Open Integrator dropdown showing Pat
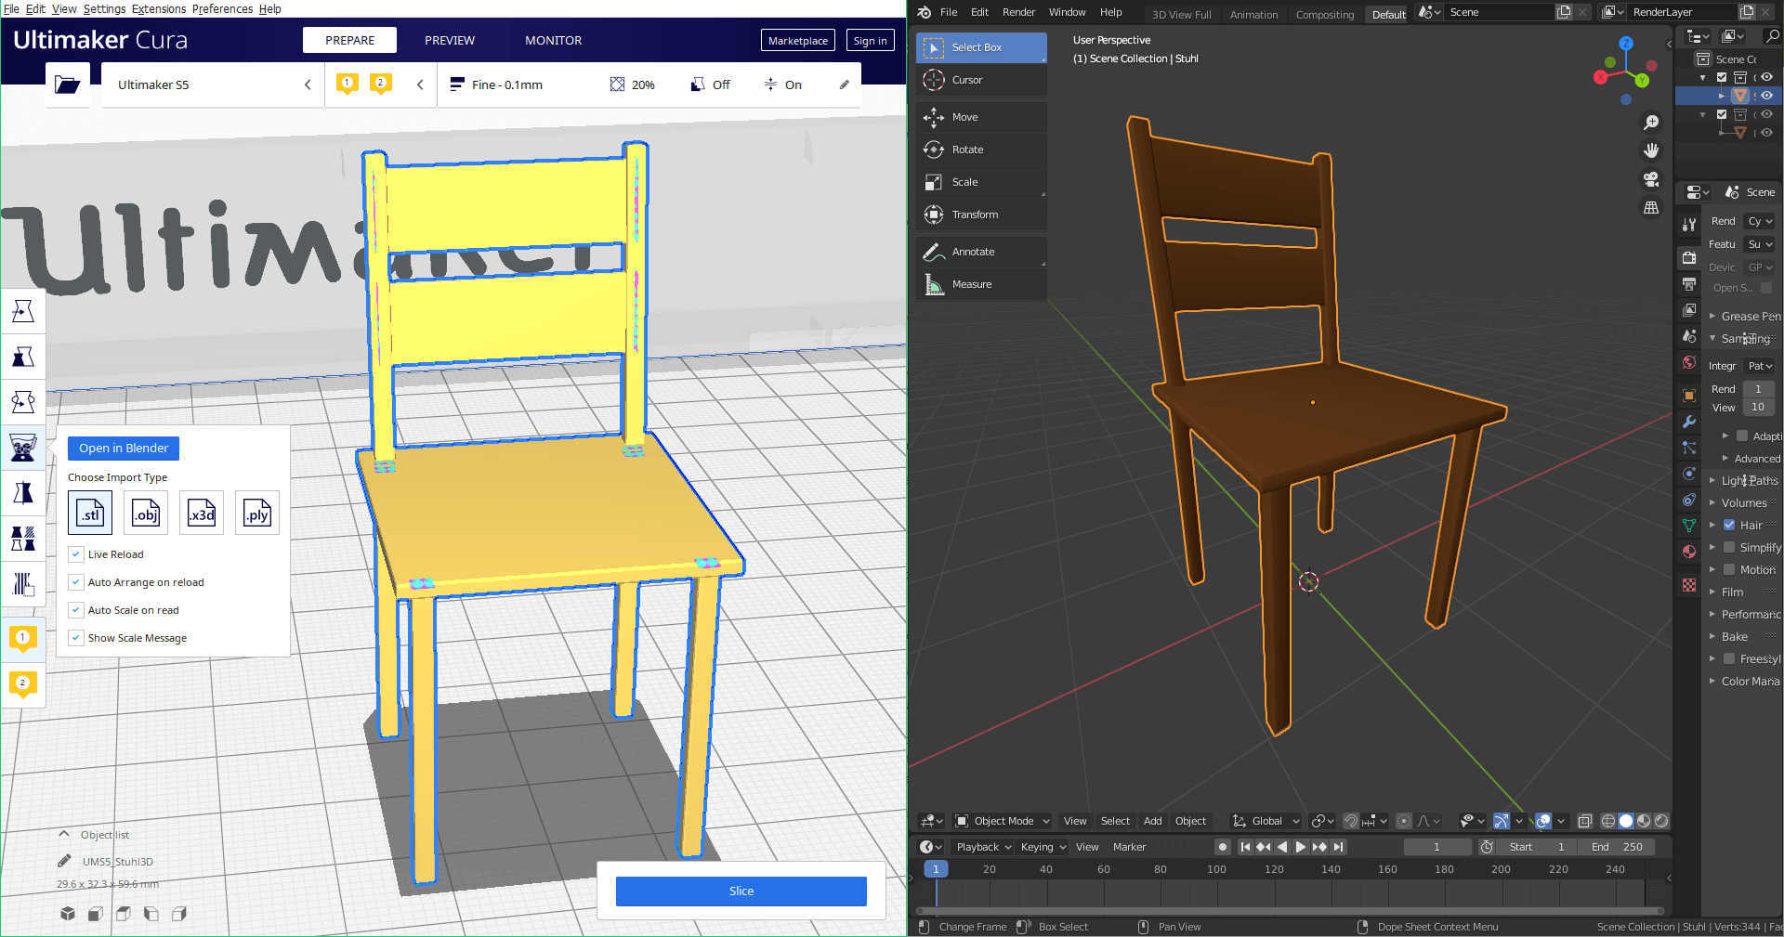 (x=1759, y=366)
